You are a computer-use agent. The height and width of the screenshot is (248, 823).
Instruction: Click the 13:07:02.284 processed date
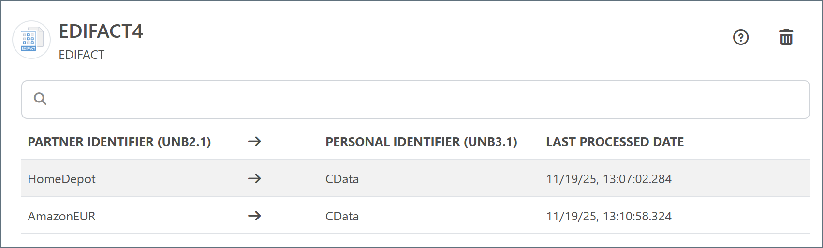click(609, 179)
